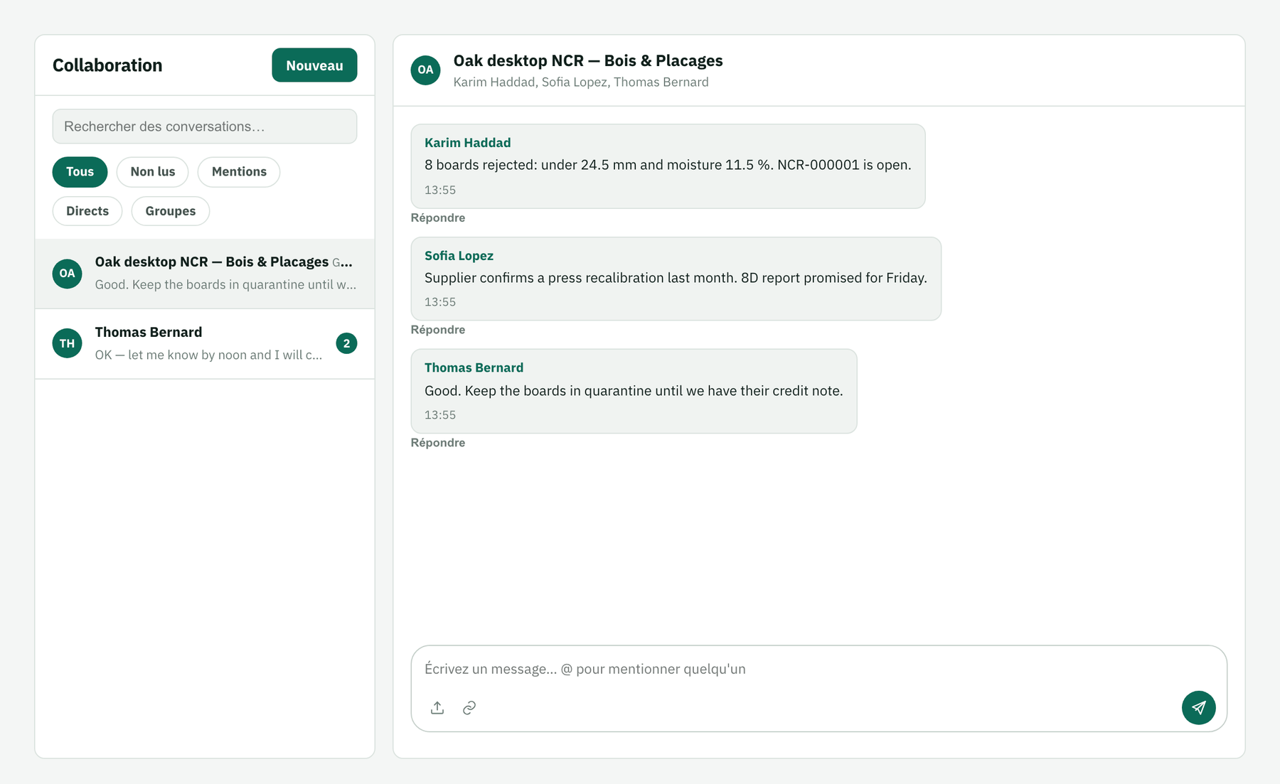Select the Tous filter
The height and width of the screenshot is (784, 1280).
pos(80,172)
